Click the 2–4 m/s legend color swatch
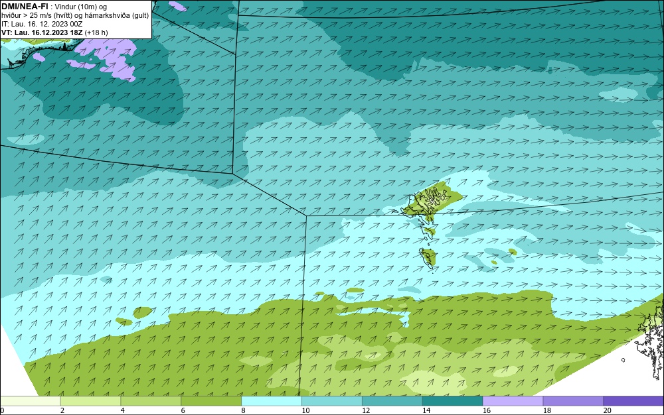 pyautogui.click(x=90, y=401)
